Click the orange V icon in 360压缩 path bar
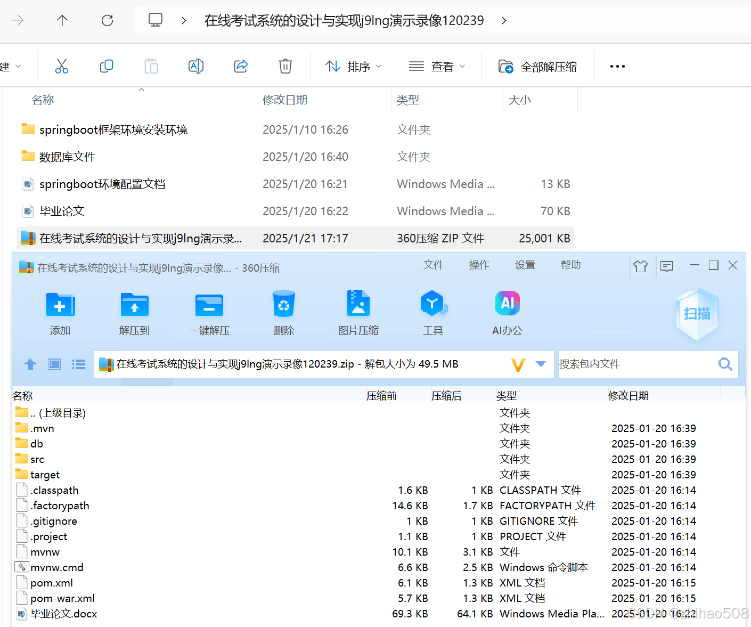Image resolution: width=751 pixels, height=627 pixels. (518, 365)
